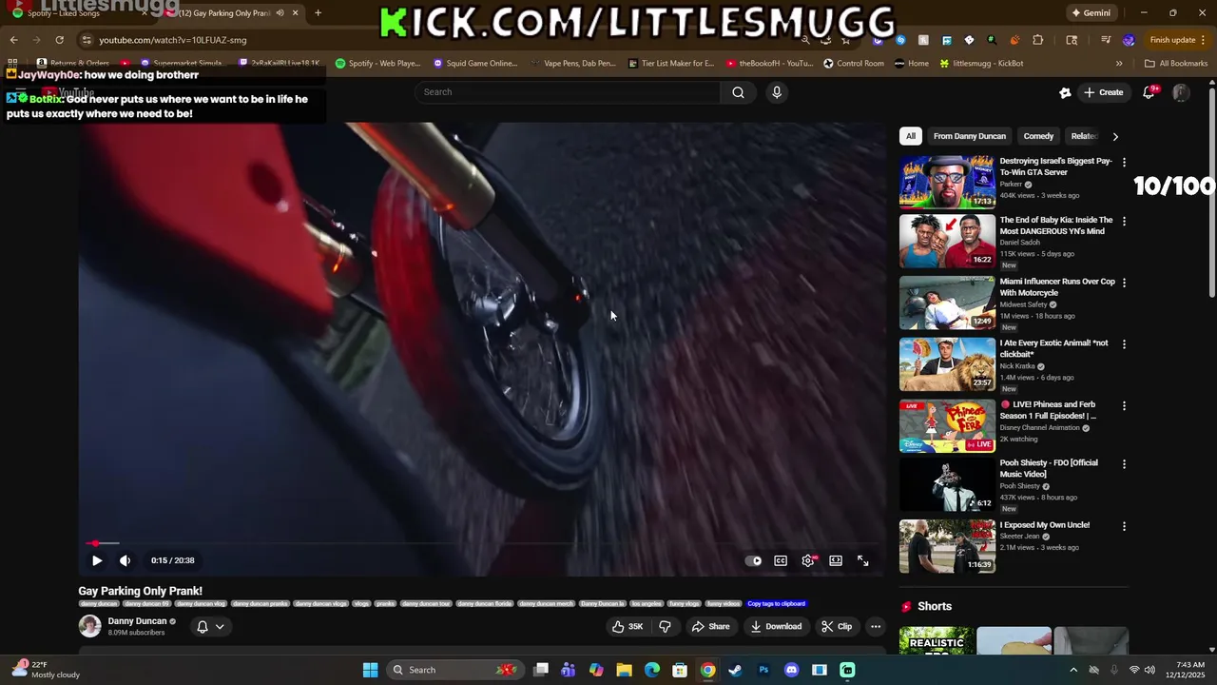The height and width of the screenshot is (685, 1217).
Task: Open YouTube notifications bell with the 9+ badge
Action: click(1149, 92)
